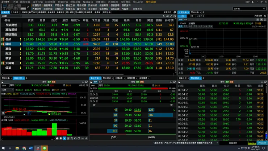This screenshot has height=151, width=268.
Task: Toggle eye visibility icon in chart toolbar
Action: [x=75, y=138]
